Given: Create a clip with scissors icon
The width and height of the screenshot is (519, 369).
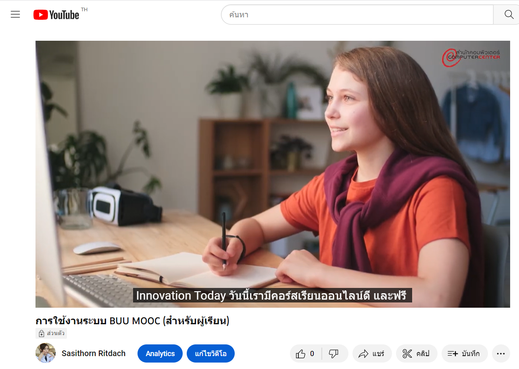Looking at the screenshot, I should tap(416, 354).
